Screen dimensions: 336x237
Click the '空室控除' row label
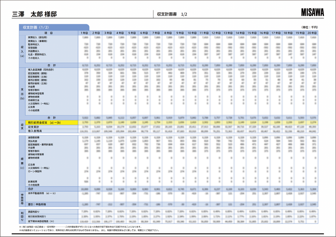33,48
